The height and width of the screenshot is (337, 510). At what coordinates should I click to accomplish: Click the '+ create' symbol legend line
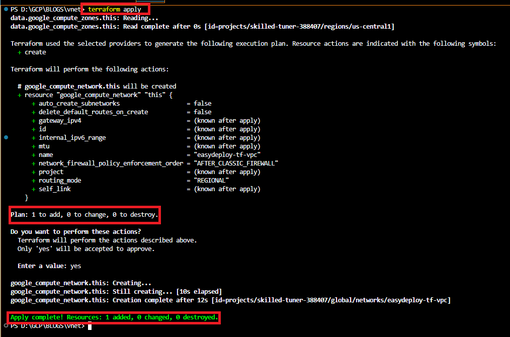(x=32, y=52)
